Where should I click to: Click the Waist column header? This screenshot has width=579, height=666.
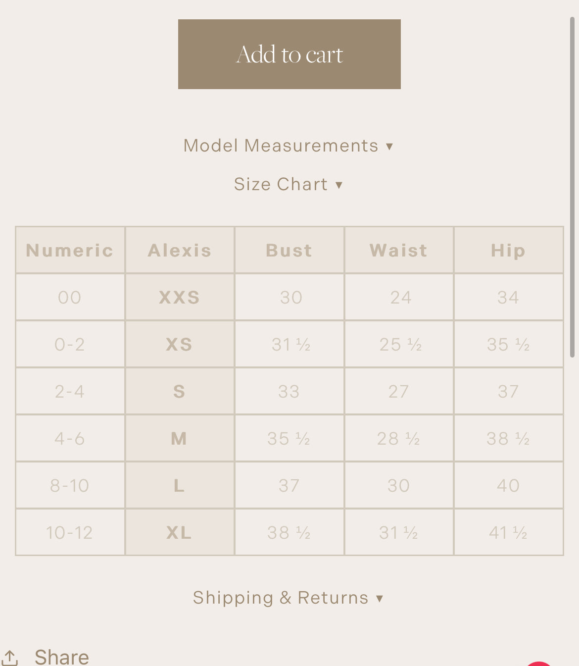[x=398, y=251]
